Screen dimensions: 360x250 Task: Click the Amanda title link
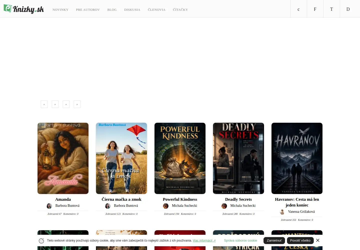(63, 199)
